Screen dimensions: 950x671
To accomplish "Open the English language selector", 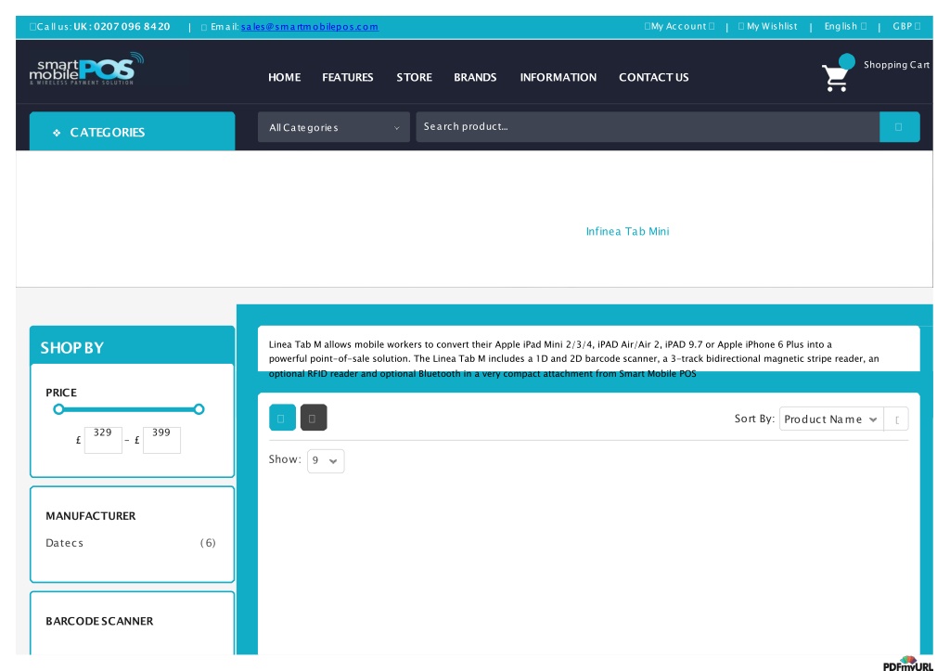I will pos(845,26).
